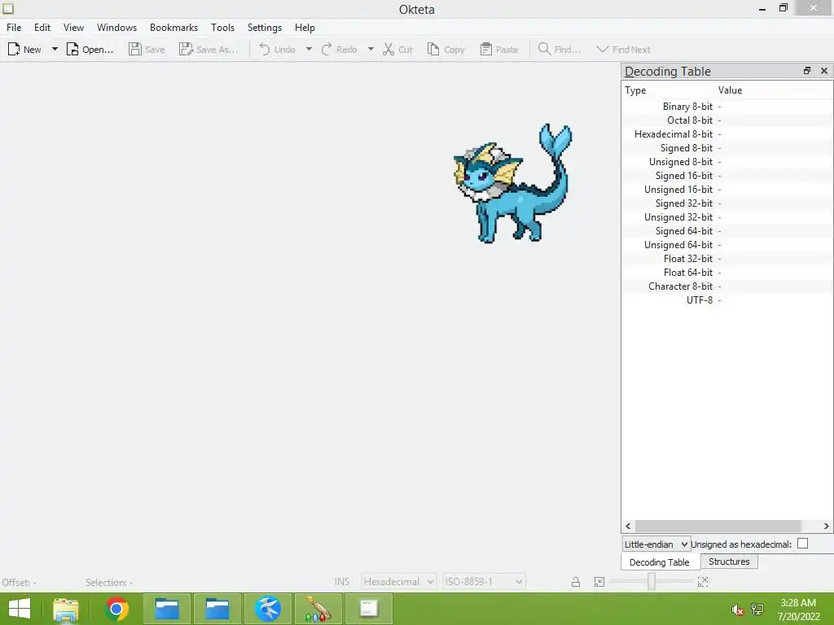Select the Float 32-bit row
This screenshot has height=625, width=834.
727,258
